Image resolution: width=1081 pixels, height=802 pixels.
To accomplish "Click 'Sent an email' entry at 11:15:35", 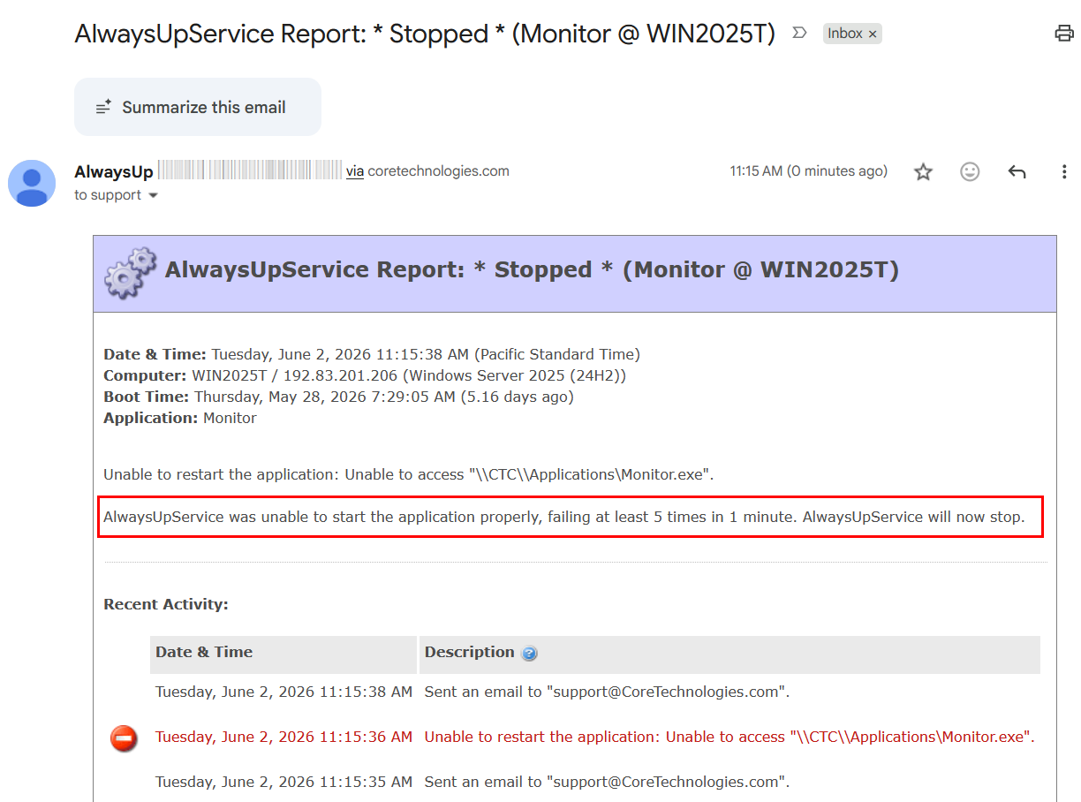I will point(607,782).
